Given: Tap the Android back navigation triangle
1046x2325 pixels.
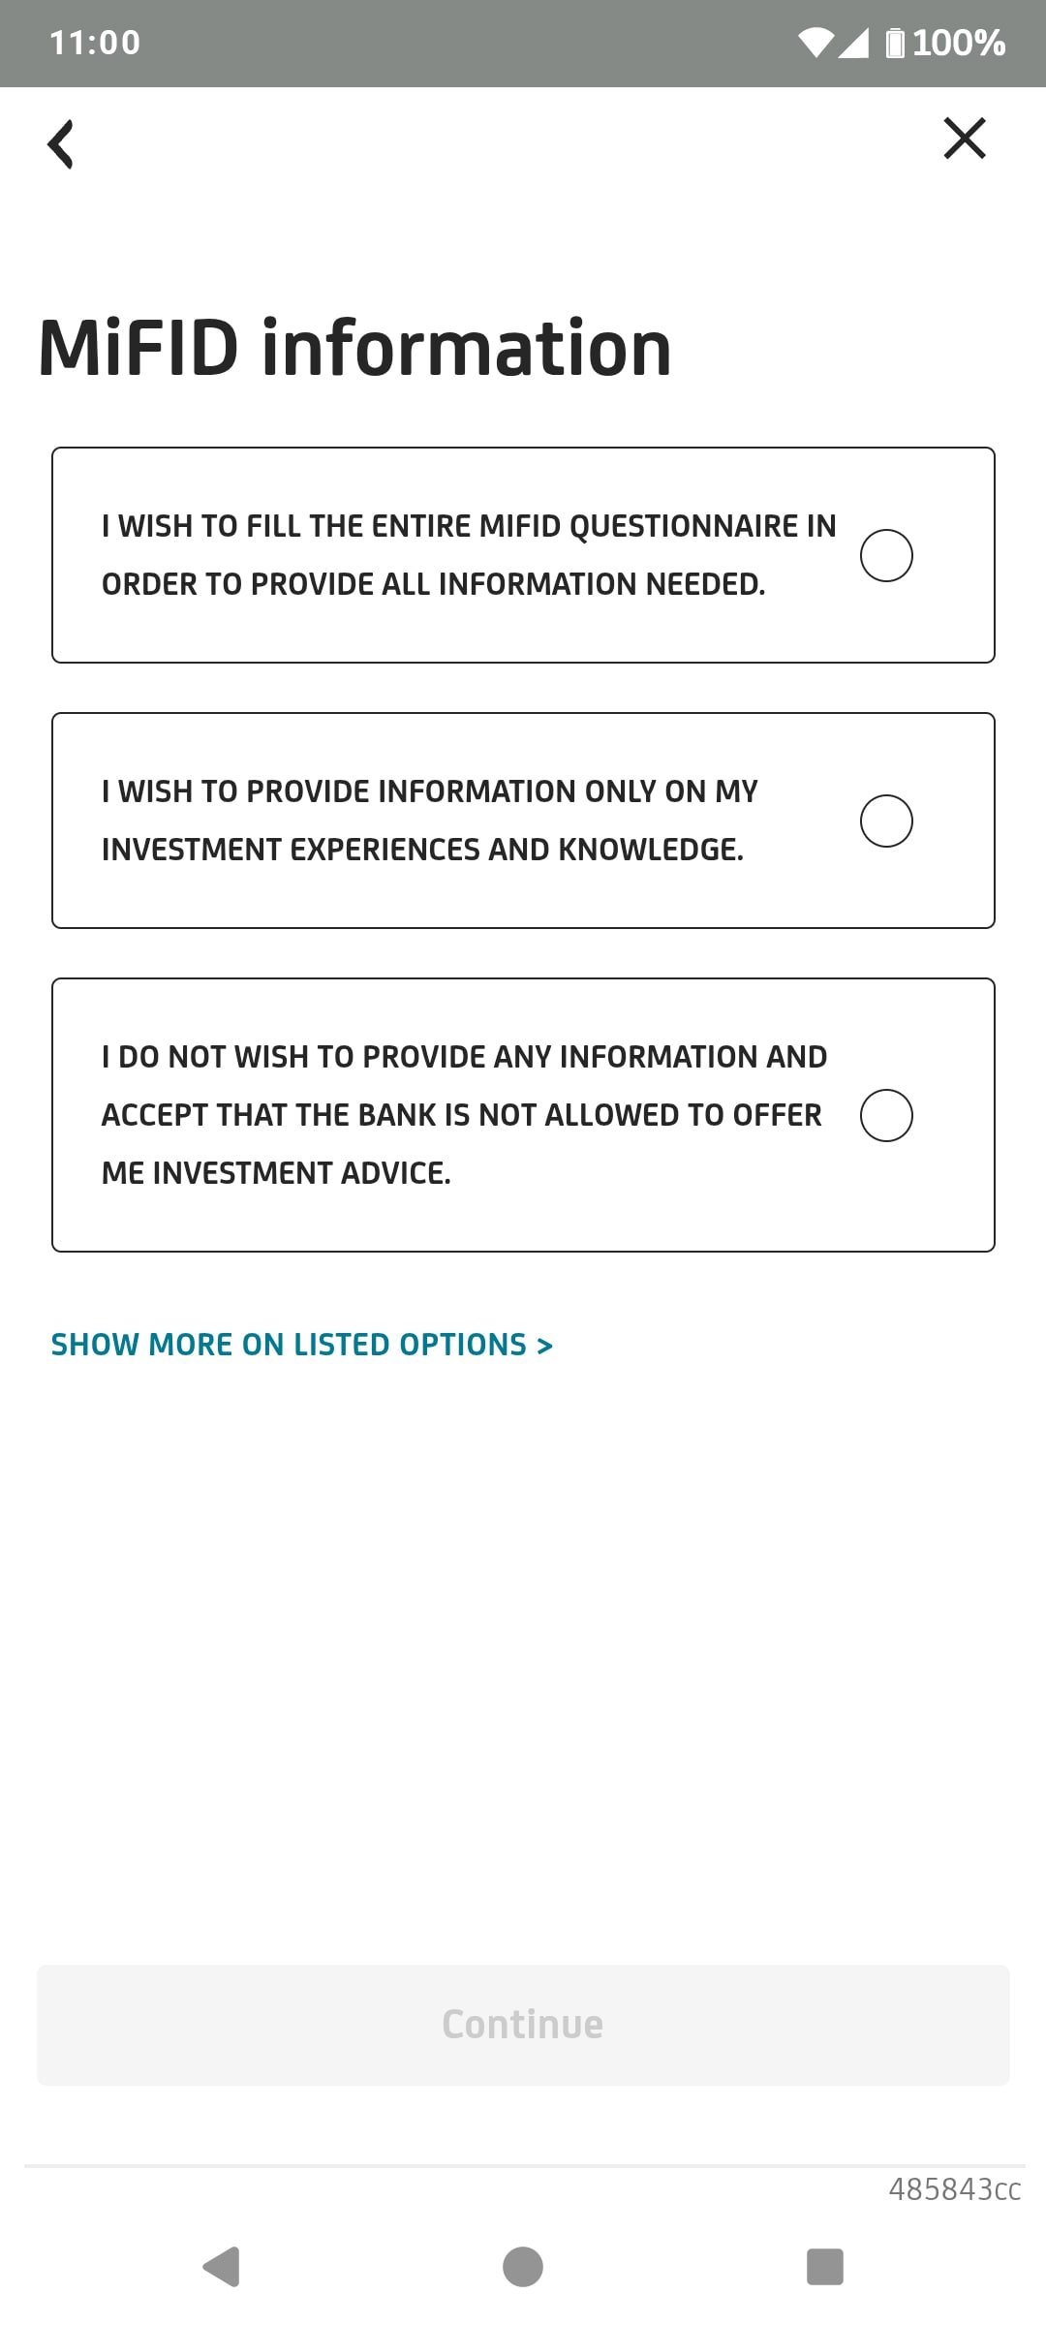Looking at the screenshot, I should 222,2267.
